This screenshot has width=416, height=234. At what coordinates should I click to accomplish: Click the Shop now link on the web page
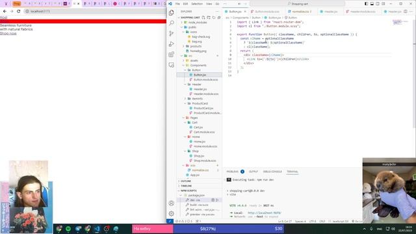pyautogui.click(x=8, y=33)
